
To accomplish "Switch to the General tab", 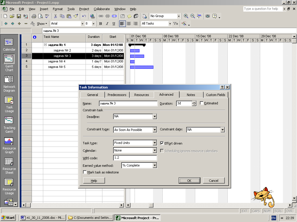I will tap(93, 95).
